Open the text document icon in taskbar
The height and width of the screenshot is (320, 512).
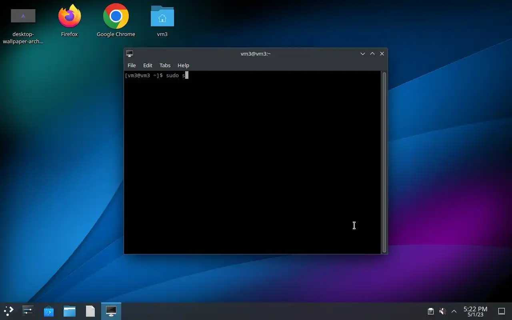pos(90,311)
